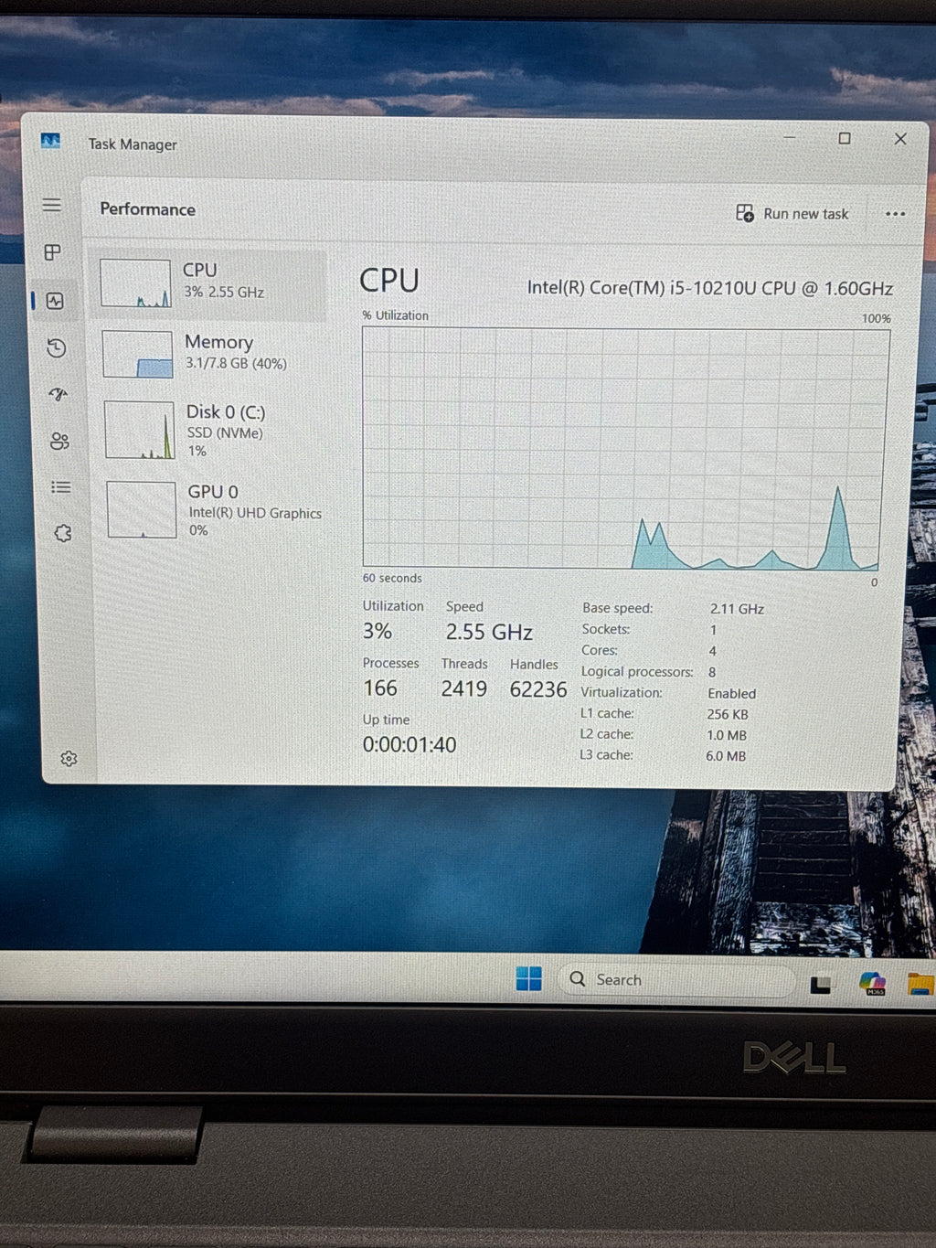Minimize the Task Manager window
936x1248 pixels.
pos(789,137)
